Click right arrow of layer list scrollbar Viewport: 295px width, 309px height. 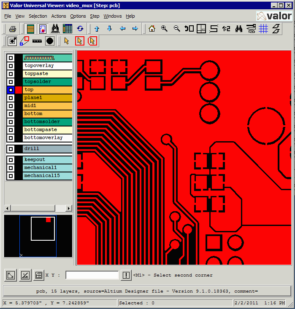pyautogui.click(x=69, y=208)
